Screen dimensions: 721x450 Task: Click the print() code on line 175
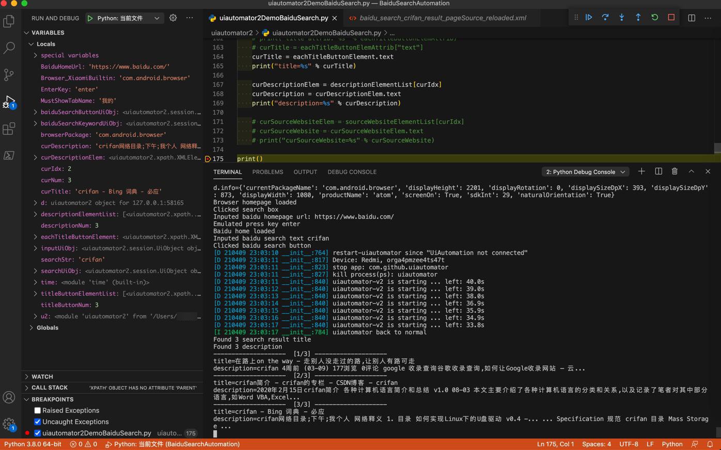point(250,159)
